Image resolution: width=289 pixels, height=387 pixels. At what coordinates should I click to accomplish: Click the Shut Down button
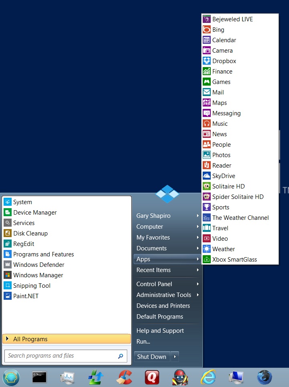(x=152, y=356)
